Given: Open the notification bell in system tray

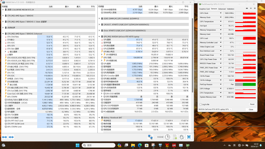Looking at the screenshot, I should click(x=261, y=145).
